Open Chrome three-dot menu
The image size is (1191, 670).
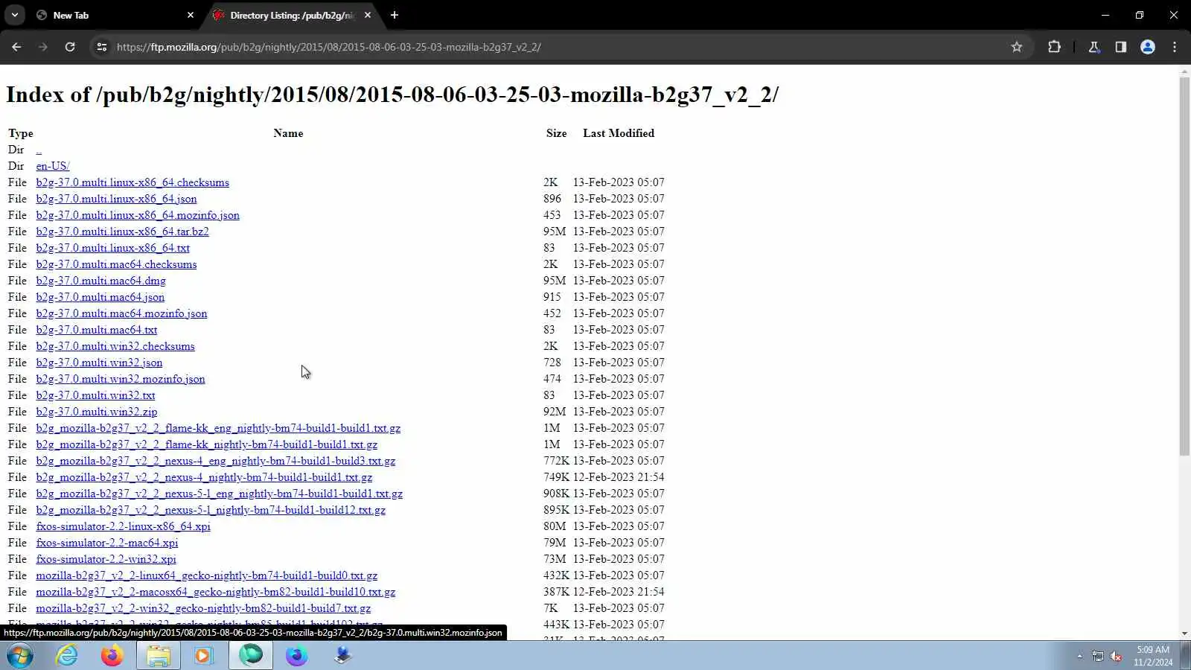point(1175,47)
